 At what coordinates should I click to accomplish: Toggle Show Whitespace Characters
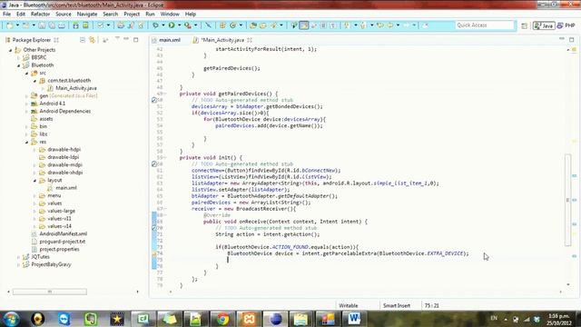pyautogui.click(x=333, y=25)
